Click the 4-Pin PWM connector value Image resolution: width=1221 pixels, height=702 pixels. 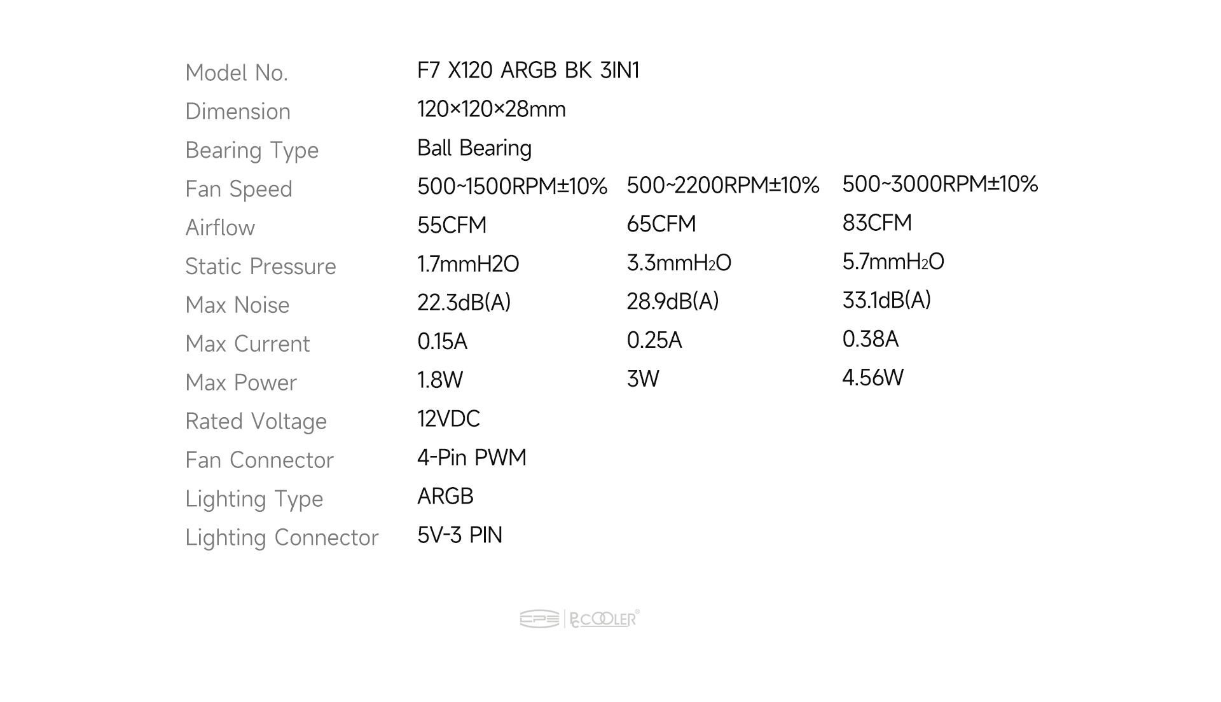coord(472,458)
